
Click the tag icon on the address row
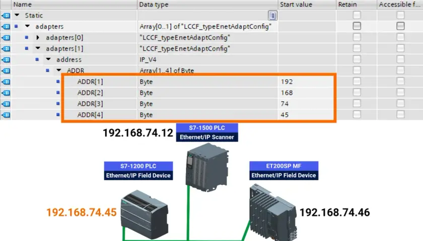[6, 60]
